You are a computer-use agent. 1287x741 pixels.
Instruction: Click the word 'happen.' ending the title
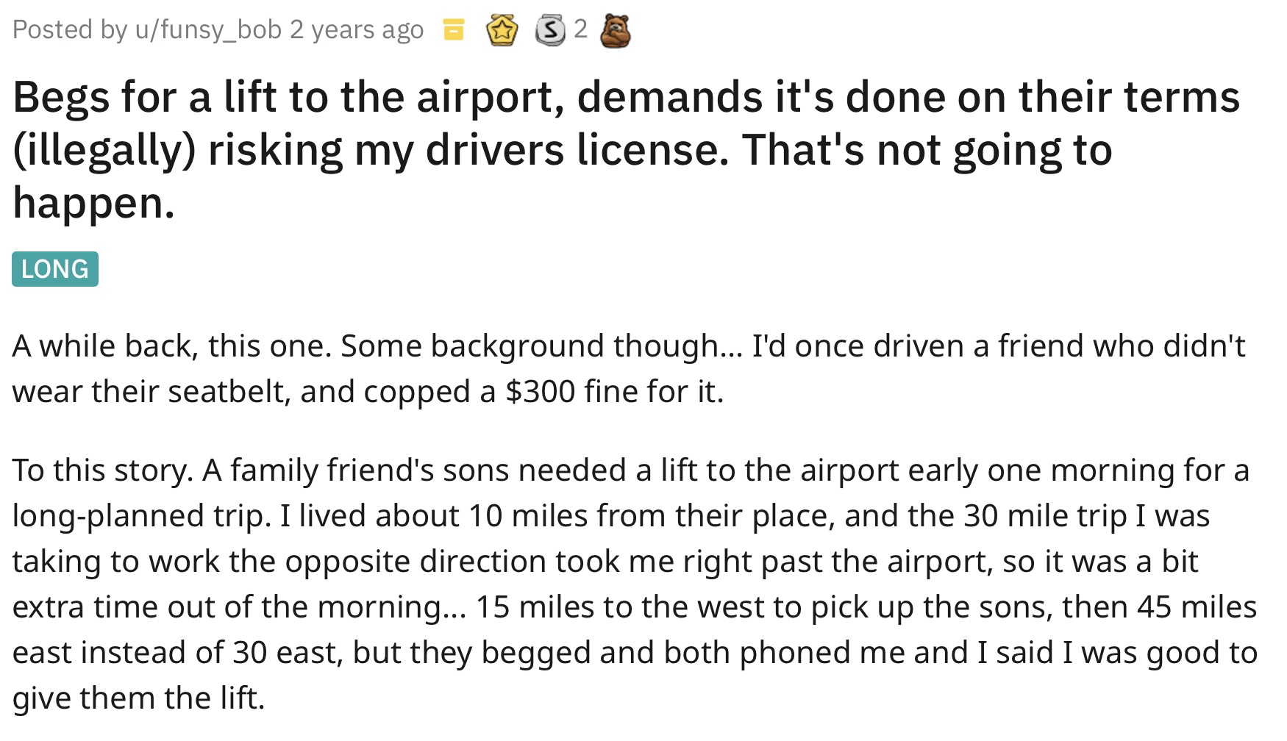(x=94, y=203)
